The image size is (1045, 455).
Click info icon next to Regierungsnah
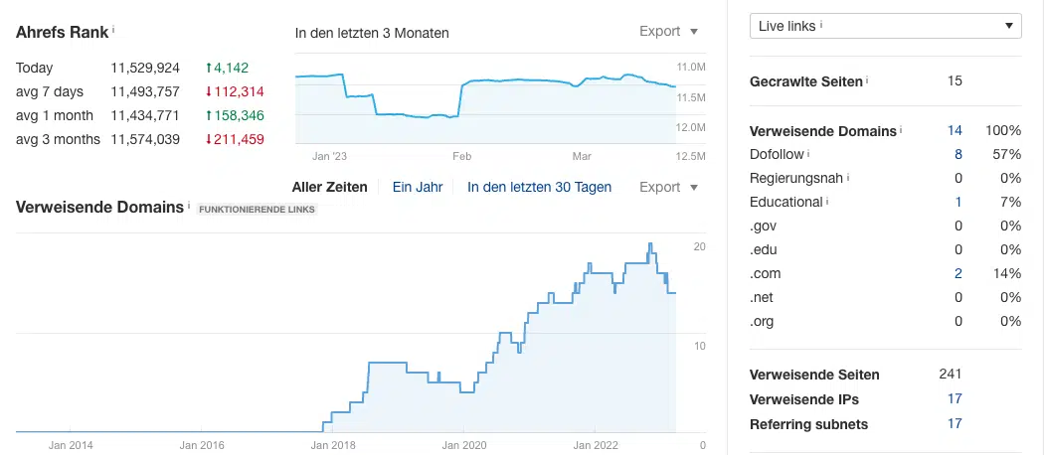pyautogui.click(x=848, y=178)
